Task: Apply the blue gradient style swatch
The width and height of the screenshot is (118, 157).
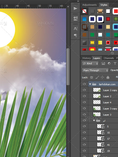Action: 84,19
